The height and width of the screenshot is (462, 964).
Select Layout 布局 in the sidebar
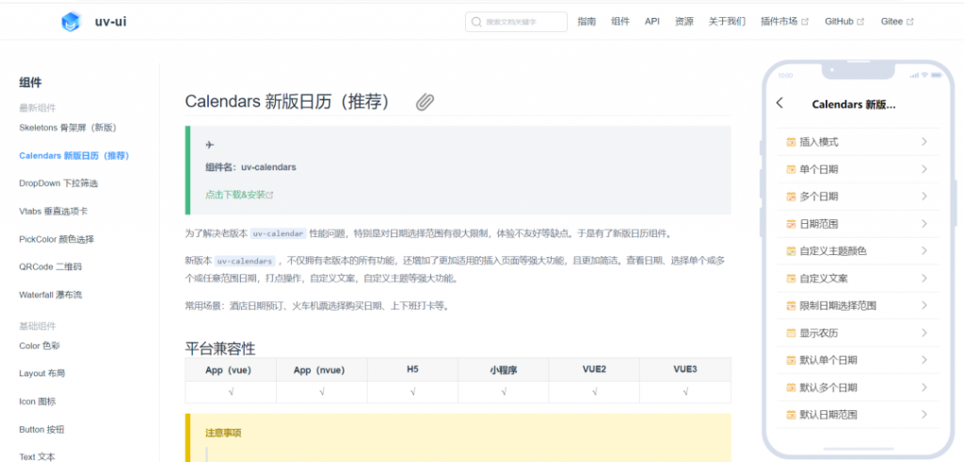click(41, 374)
